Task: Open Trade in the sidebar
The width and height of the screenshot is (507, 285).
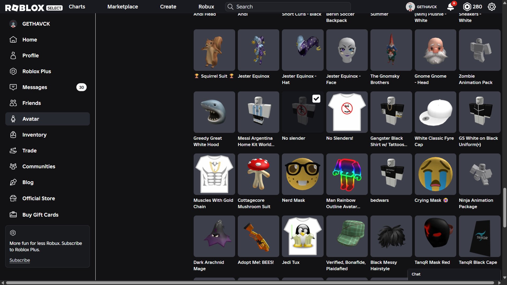Action: (48, 151)
